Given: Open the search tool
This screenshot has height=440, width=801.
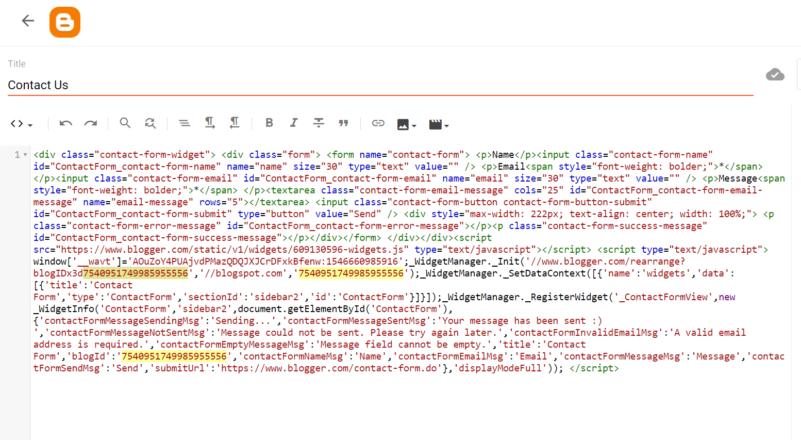Looking at the screenshot, I should [x=125, y=123].
